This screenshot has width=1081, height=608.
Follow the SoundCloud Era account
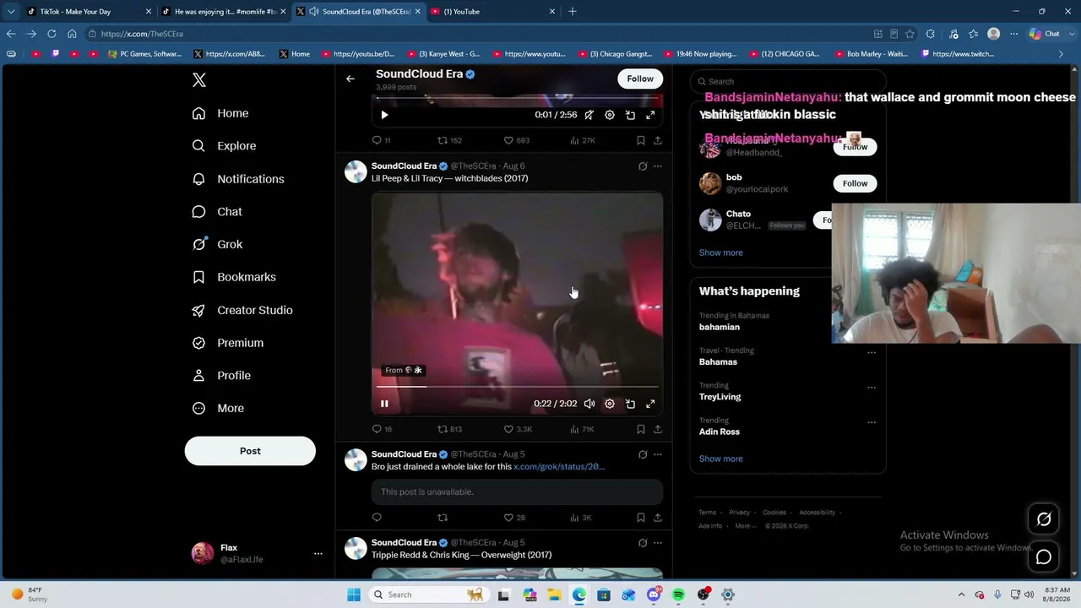[x=640, y=79]
